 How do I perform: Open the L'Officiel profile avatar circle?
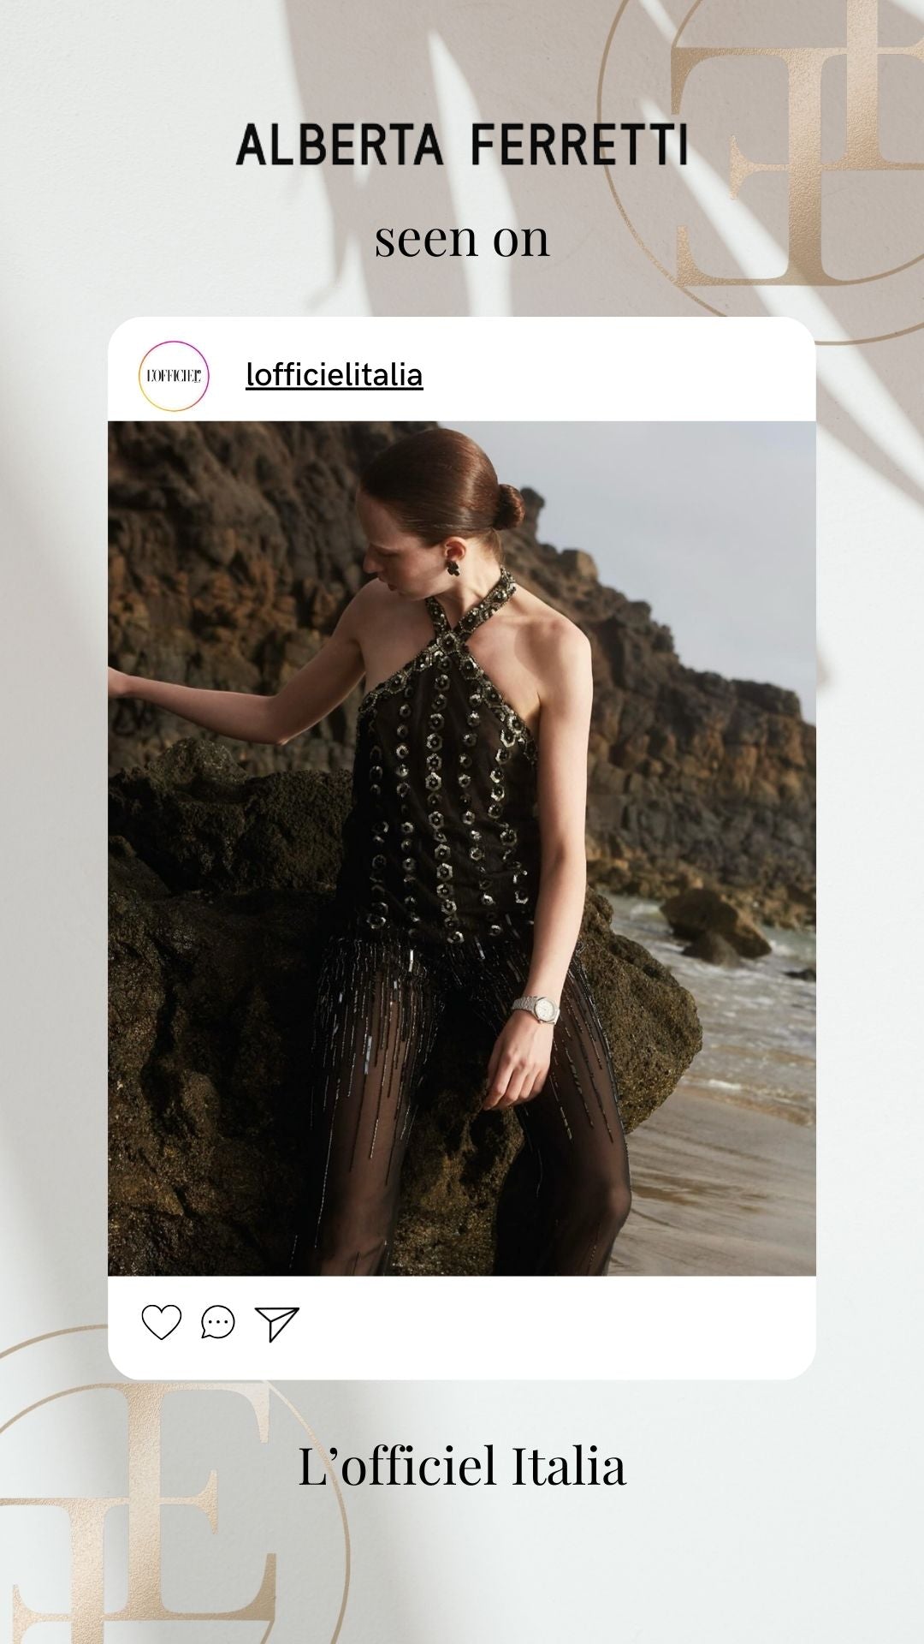coord(174,376)
